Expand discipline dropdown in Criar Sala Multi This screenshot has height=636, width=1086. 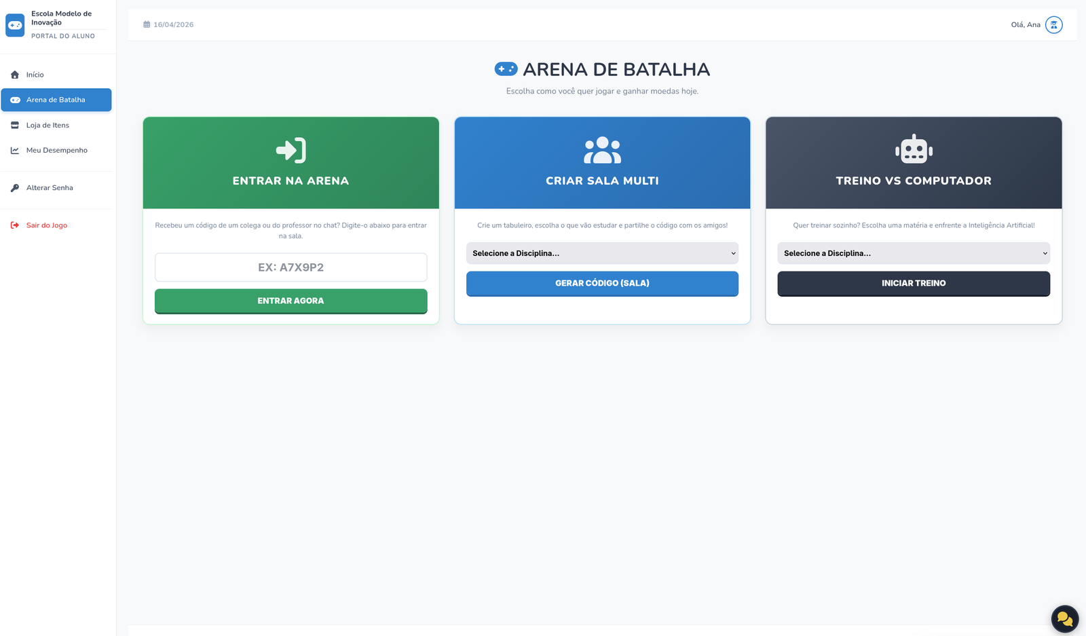coord(601,253)
